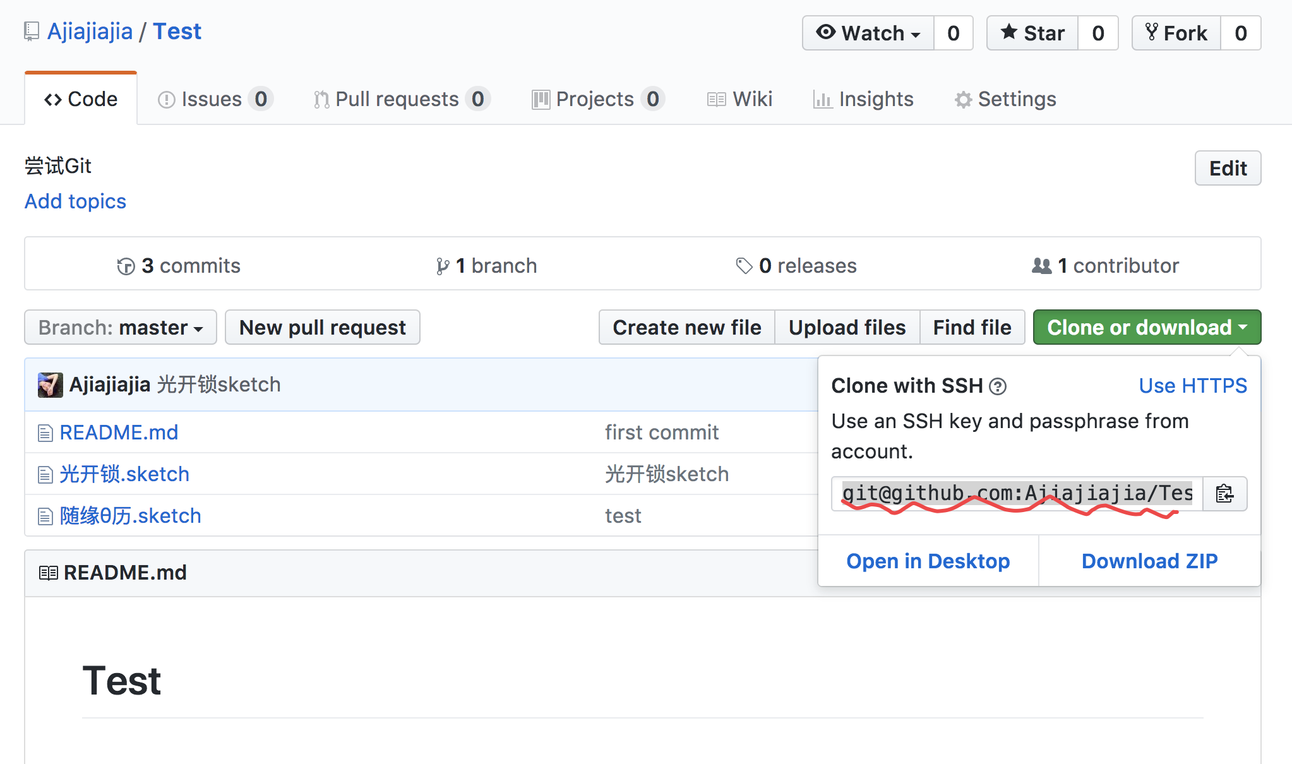
Task: Click the book icon in README.md header
Action: pyautogui.click(x=49, y=573)
